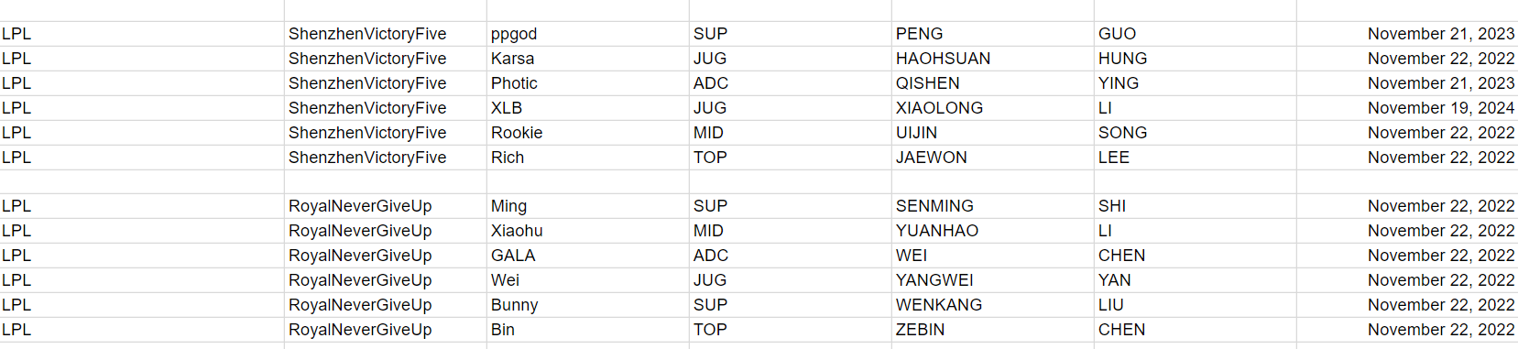This screenshot has width=1518, height=349.
Task: Select the Xiaohu cell
Action: [587, 231]
